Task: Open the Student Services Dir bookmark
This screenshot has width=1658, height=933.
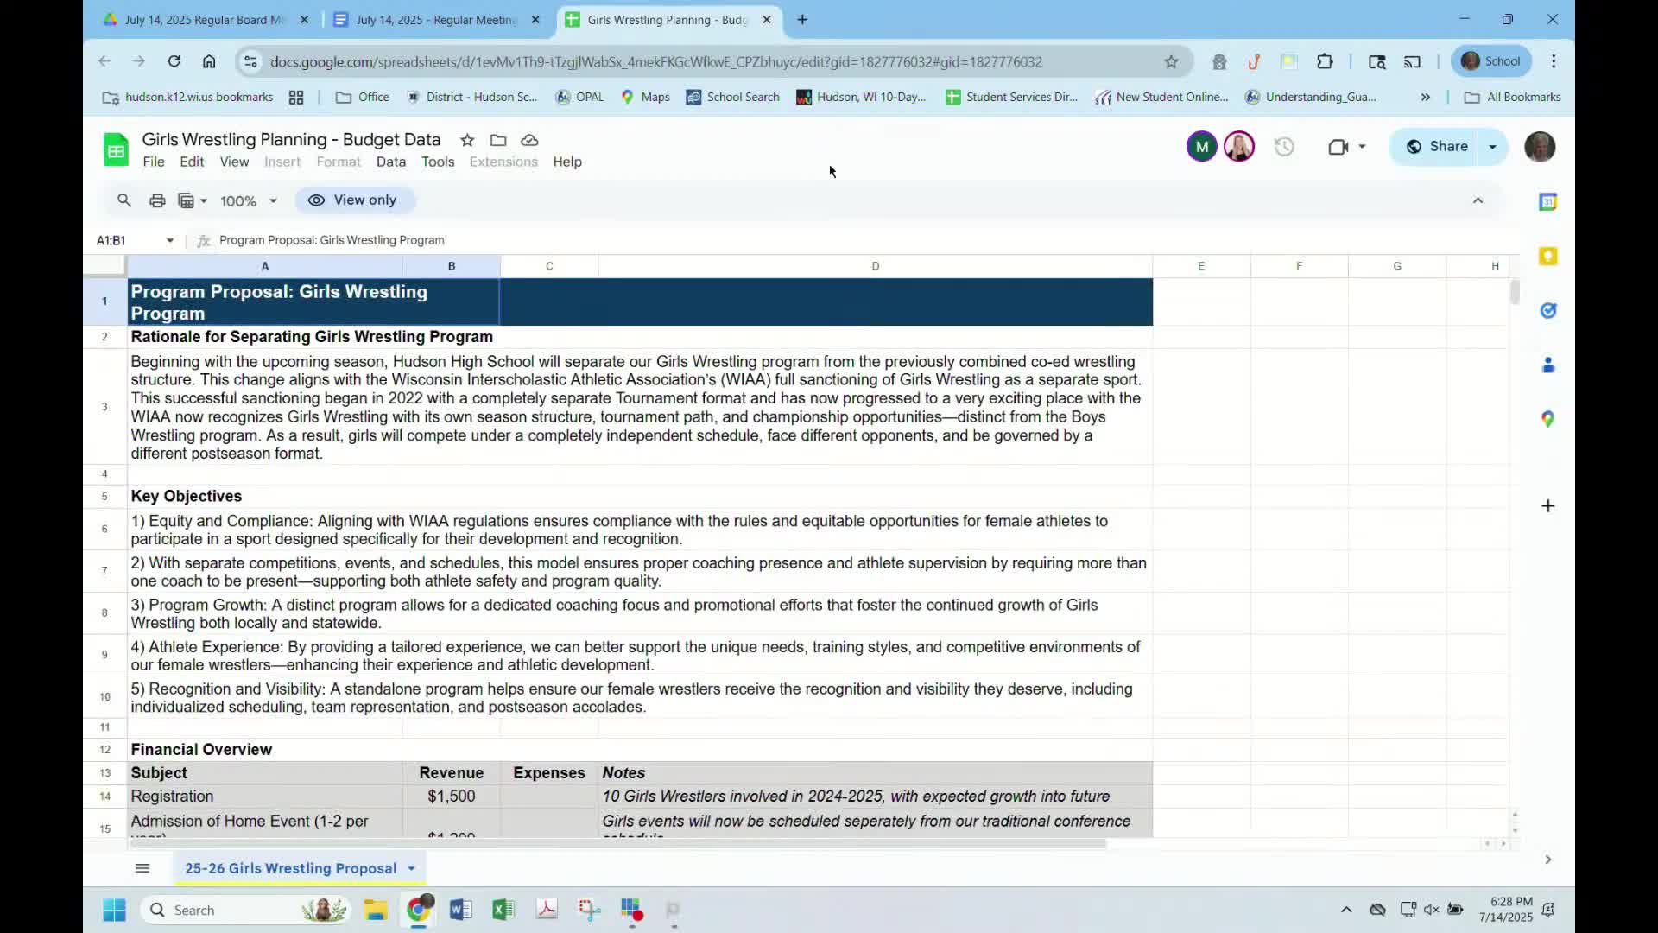Action: pyautogui.click(x=1011, y=97)
